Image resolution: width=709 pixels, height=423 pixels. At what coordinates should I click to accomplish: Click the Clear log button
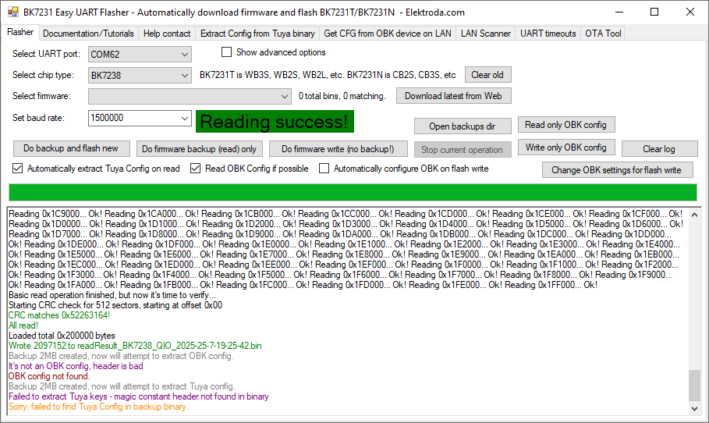(x=659, y=149)
